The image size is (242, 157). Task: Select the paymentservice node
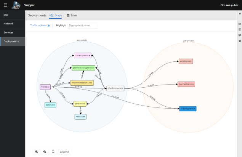pyautogui.click(x=186, y=84)
